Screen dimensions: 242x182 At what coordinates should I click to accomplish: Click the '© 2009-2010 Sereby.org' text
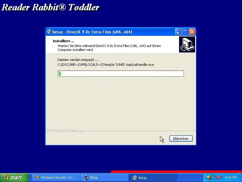(x=65, y=131)
